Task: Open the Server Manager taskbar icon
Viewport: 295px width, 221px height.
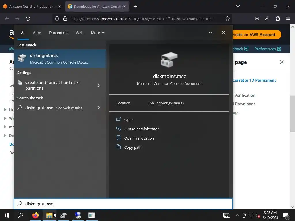Action: click(92, 215)
